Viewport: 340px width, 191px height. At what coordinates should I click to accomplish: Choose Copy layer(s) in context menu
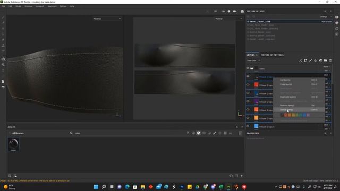[x=299, y=84]
